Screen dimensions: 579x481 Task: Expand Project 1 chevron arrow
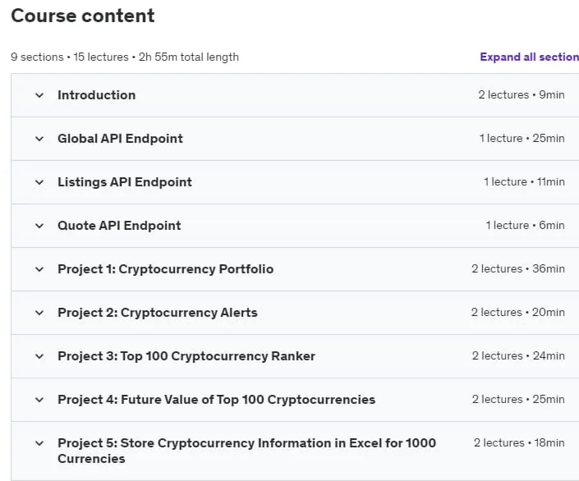click(39, 269)
